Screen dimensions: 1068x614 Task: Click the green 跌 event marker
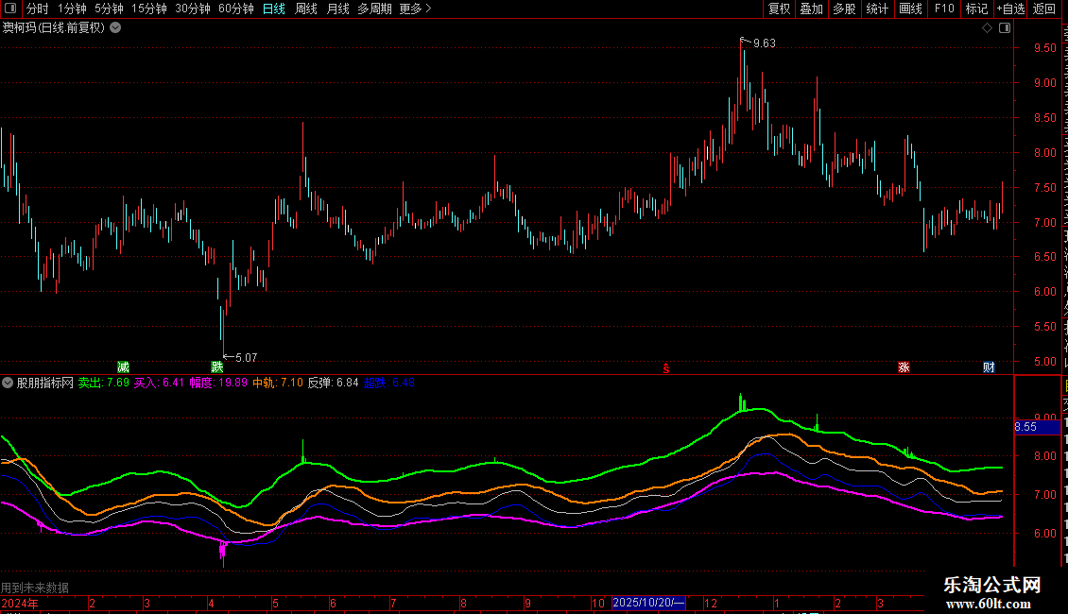217,367
